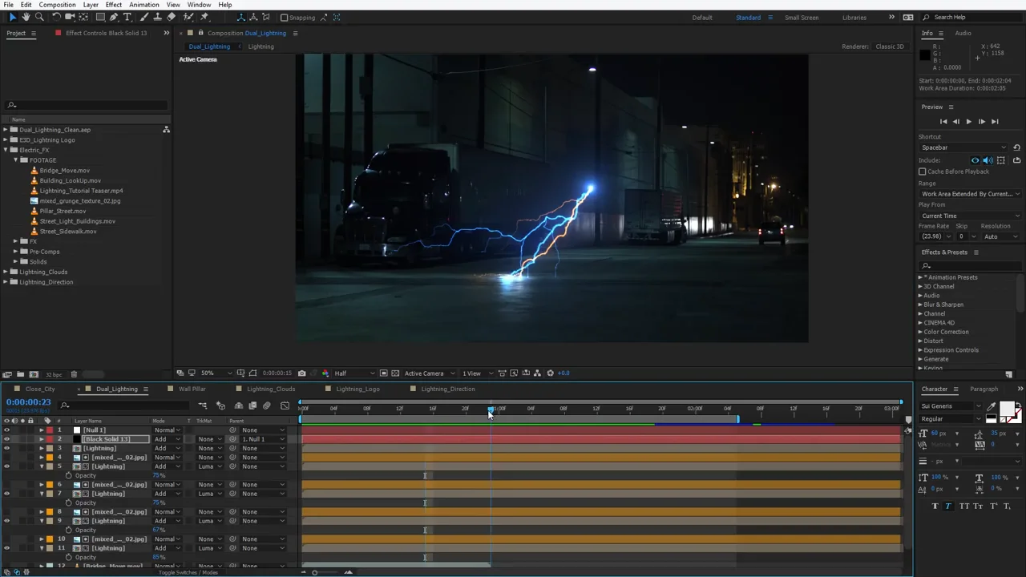Viewport: 1026px width, 577px height.
Task: Expand the Electric_FX project folder
Action: point(5,150)
